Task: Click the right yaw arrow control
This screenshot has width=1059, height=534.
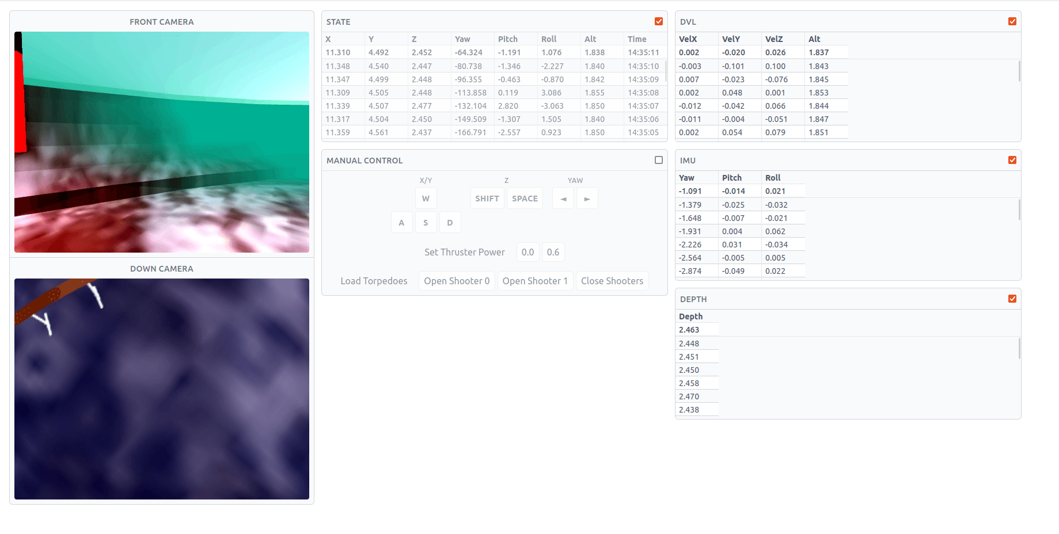Action: click(x=587, y=198)
